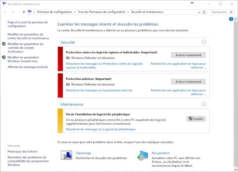Open Modifier les paramètres du centre Sécurité
This screenshot has height=172, width=238.
[x=28, y=36]
